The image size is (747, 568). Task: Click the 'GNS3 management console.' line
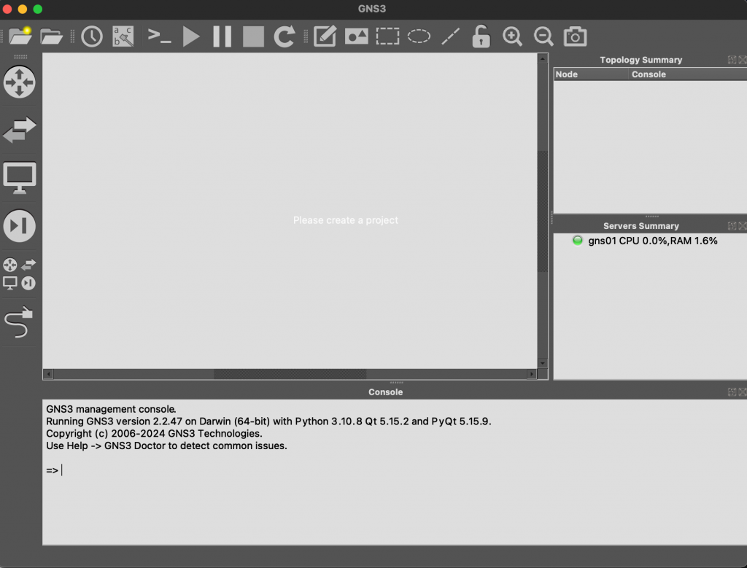point(111,409)
